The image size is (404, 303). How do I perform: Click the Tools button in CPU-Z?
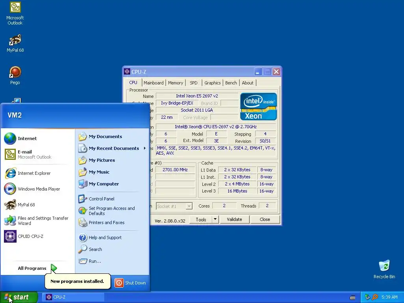click(x=201, y=219)
